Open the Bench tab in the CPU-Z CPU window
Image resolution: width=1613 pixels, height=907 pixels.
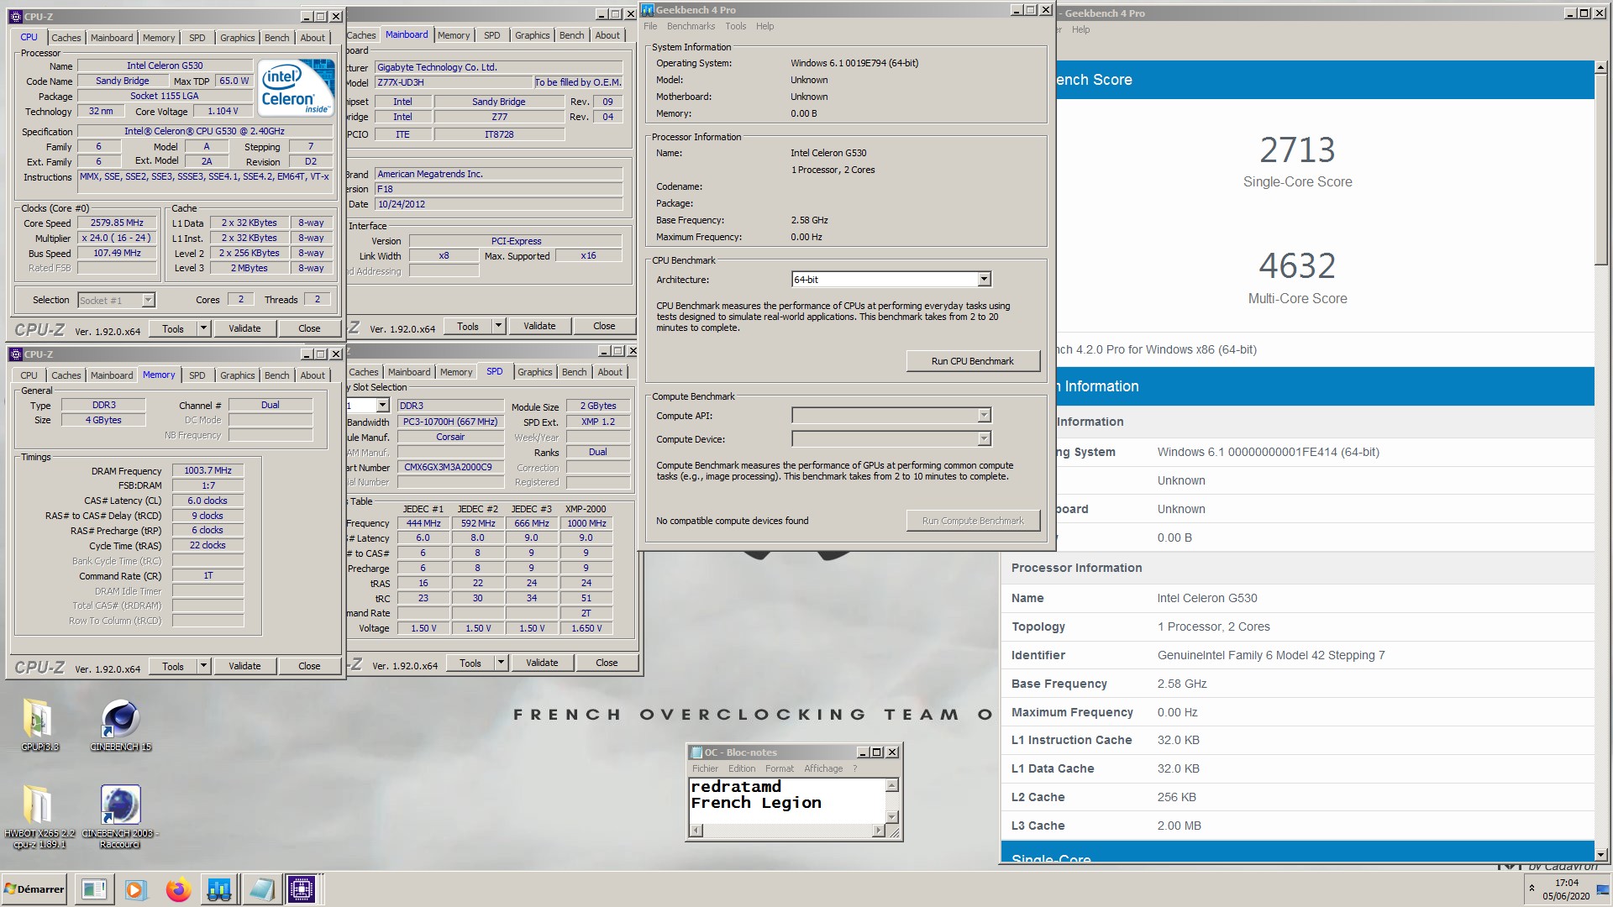[x=276, y=38]
